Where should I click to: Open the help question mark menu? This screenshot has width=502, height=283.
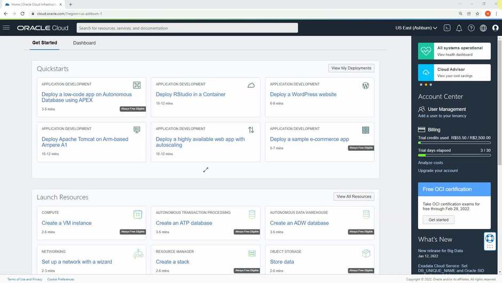(471, 28)
